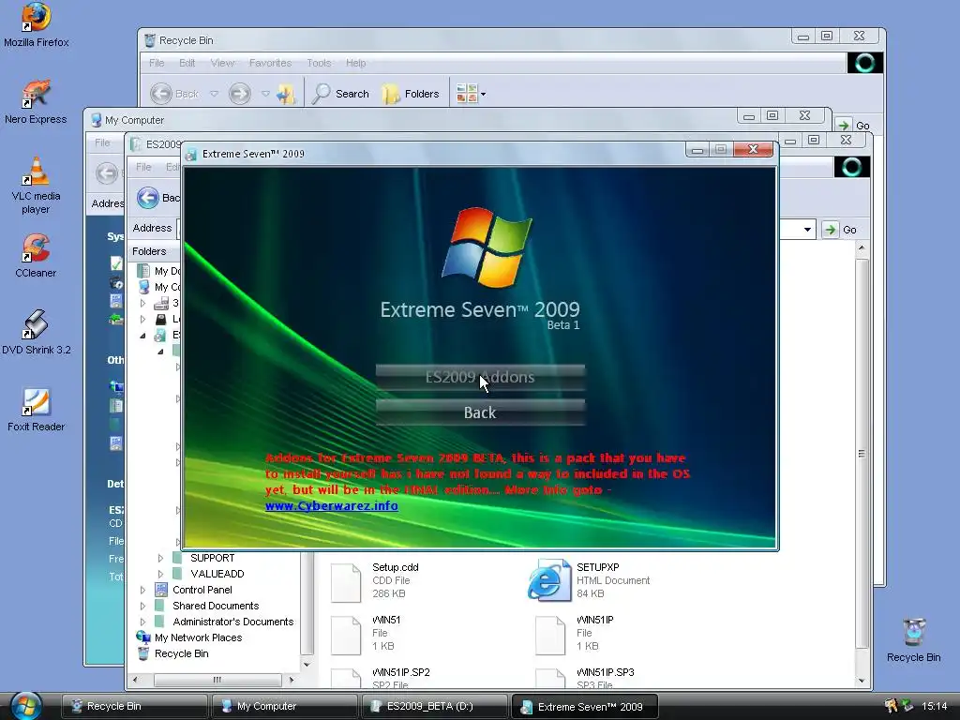
Task: Open Mozilla Firefox desktop shortcut
Action: tap(37, 24)
